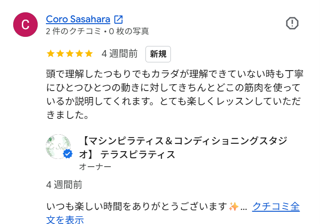Image resolution: width=320 pixels, height=224 pixels.
Task: Click the review timestamp next to the stars
Action: click(x=120, y=54)
